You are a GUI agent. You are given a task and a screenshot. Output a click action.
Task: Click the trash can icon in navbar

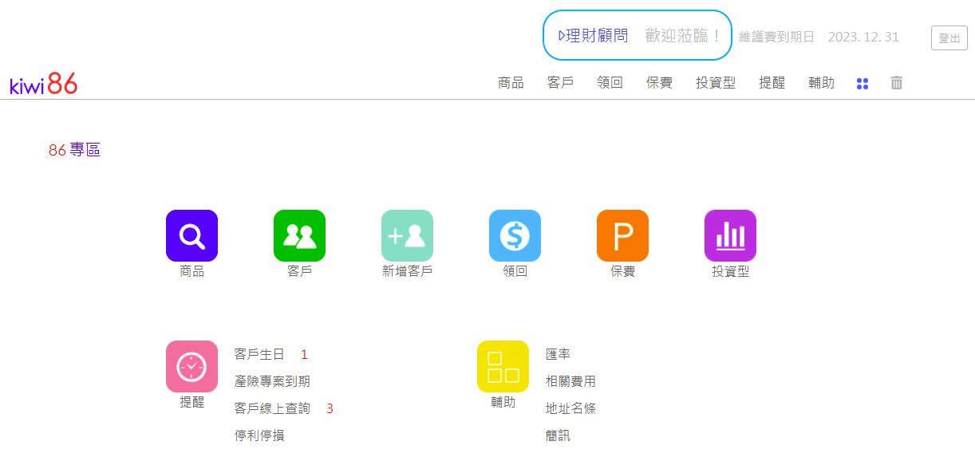coord(897,83)
